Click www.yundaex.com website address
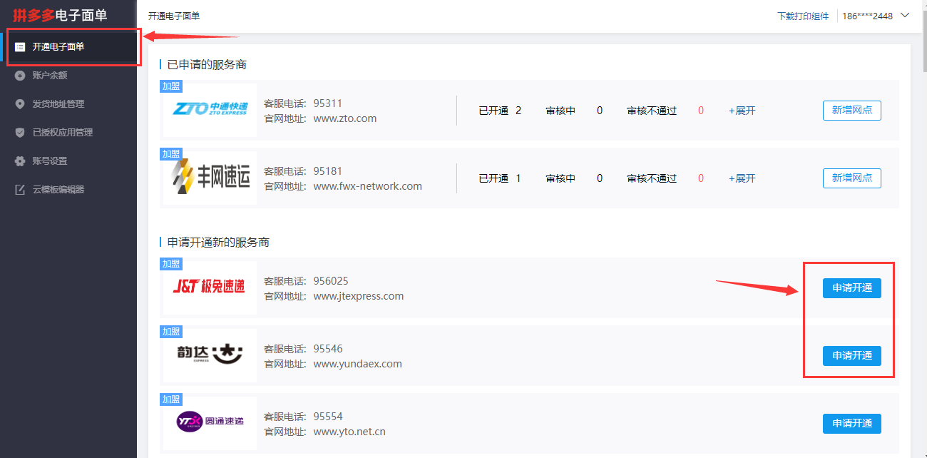Viewport: 927px width, 458px height. point(358,364)
